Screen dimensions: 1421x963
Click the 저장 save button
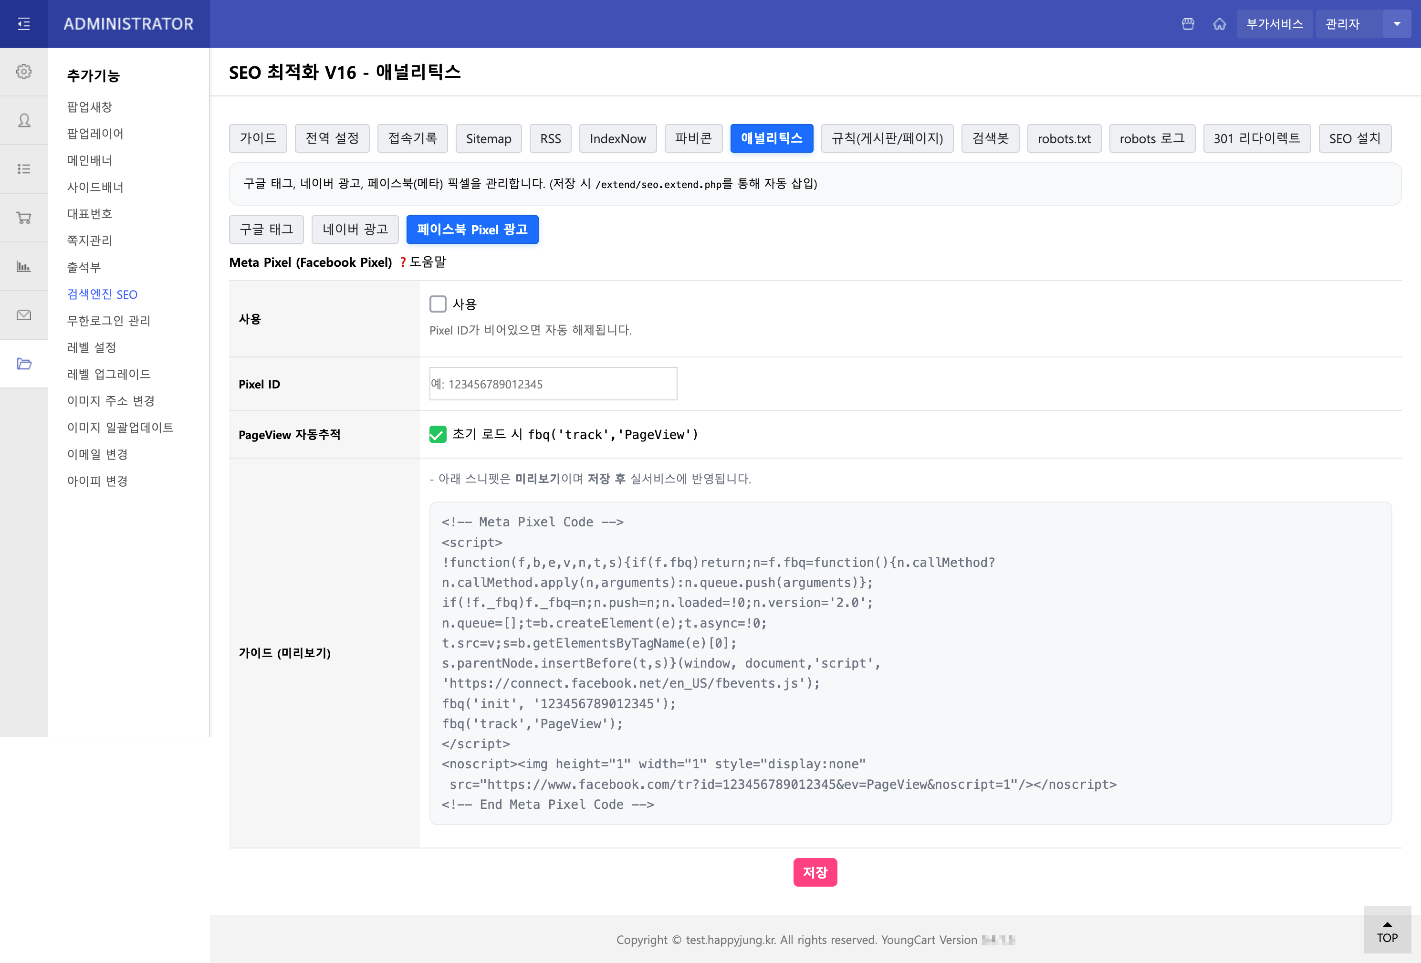click(815, 872)
